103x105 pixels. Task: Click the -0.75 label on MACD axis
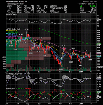point(99,87)
